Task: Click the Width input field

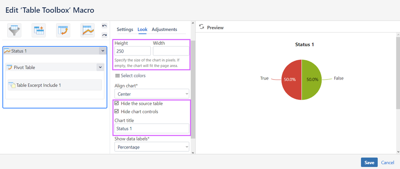Action: [x=171, y=51]
